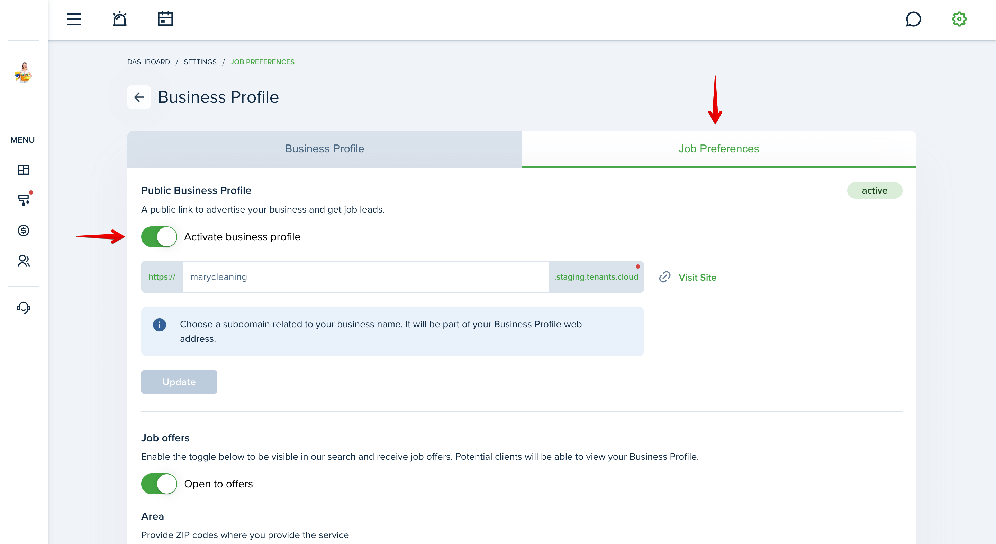Image resolution: width=996 pixels, height=544 pixels.
Task: Click the active status badge
Action: tap(875, 191)
